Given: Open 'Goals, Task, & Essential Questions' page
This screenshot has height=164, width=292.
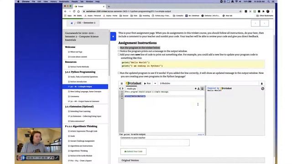Looking at the screenshot, I should (84, 77).
